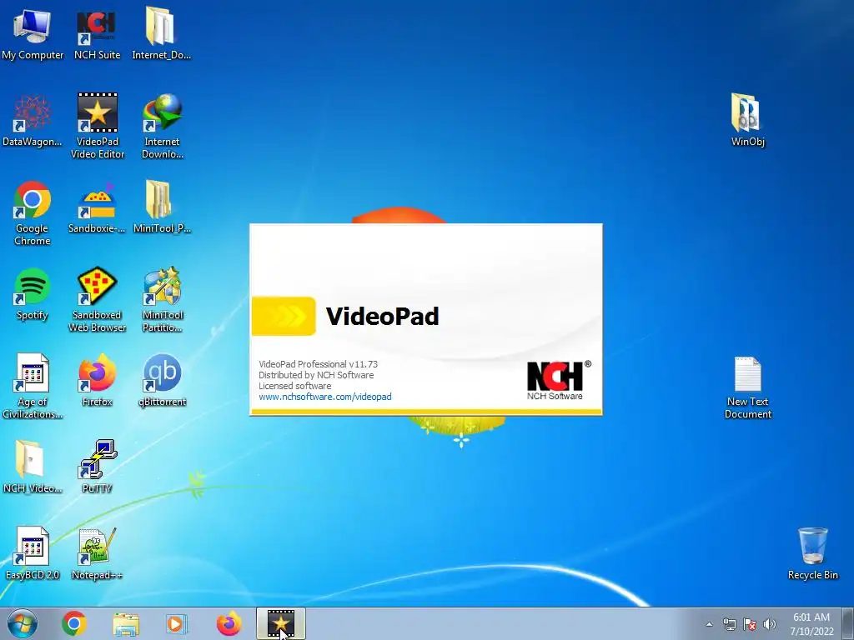Open Chrome from the taskbar

pos(74,623)
